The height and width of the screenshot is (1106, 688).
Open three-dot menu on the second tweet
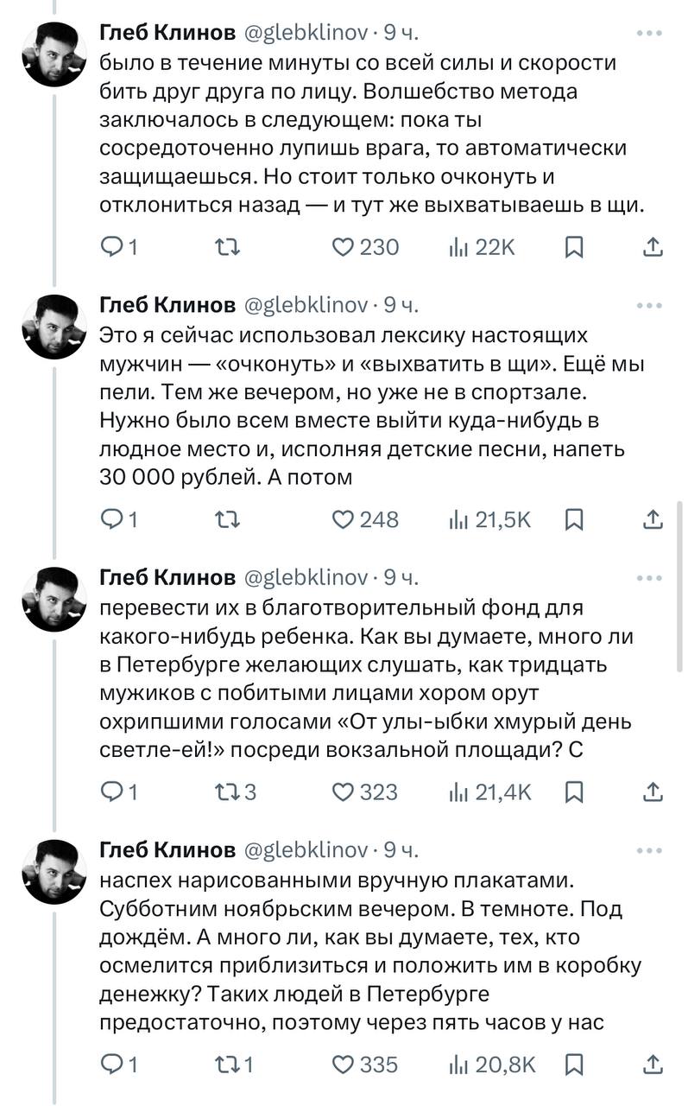click(x=649, y=305)
